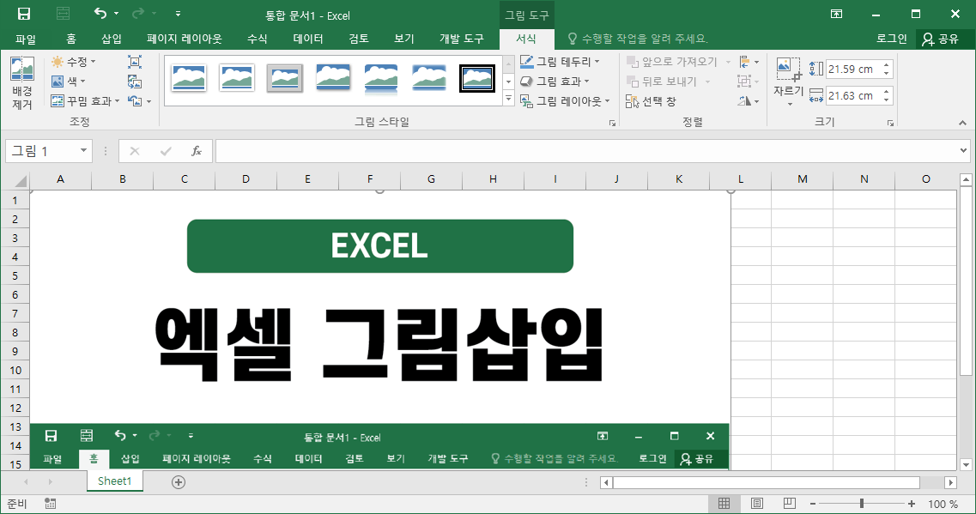Image resolution: width=976 pixels, height=514 pixels.
Task: Expand the reset picture dropdown arrow
Action: [x=149, y=101]
